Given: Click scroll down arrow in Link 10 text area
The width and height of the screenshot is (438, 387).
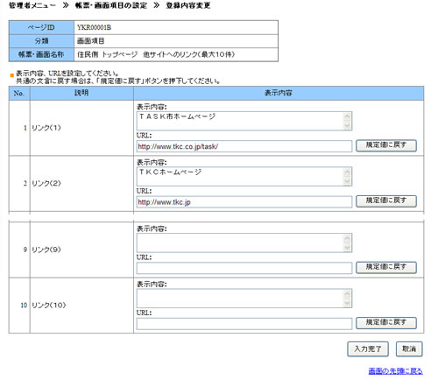Looking at the screenshot, I should tap(347, 303).
